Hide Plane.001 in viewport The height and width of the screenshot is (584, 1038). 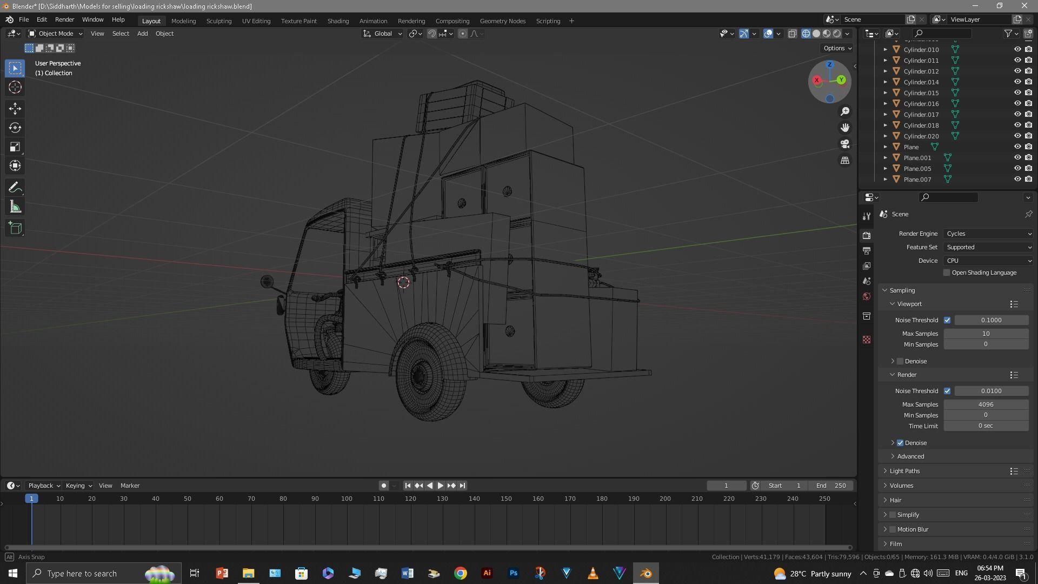pyautogui.click(x=1017, y=157)
